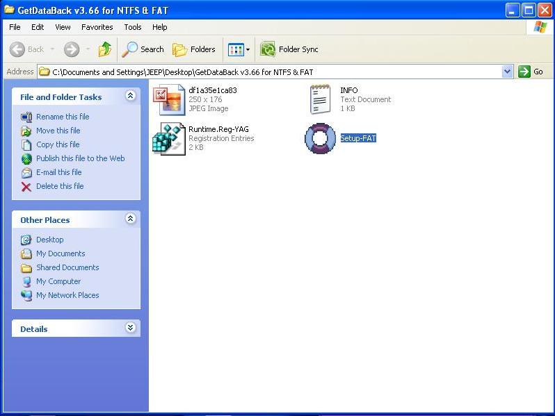This screenshot has width=555, height=416.
Task: Click the E-mail this file envelope icon
Action: 26,173
